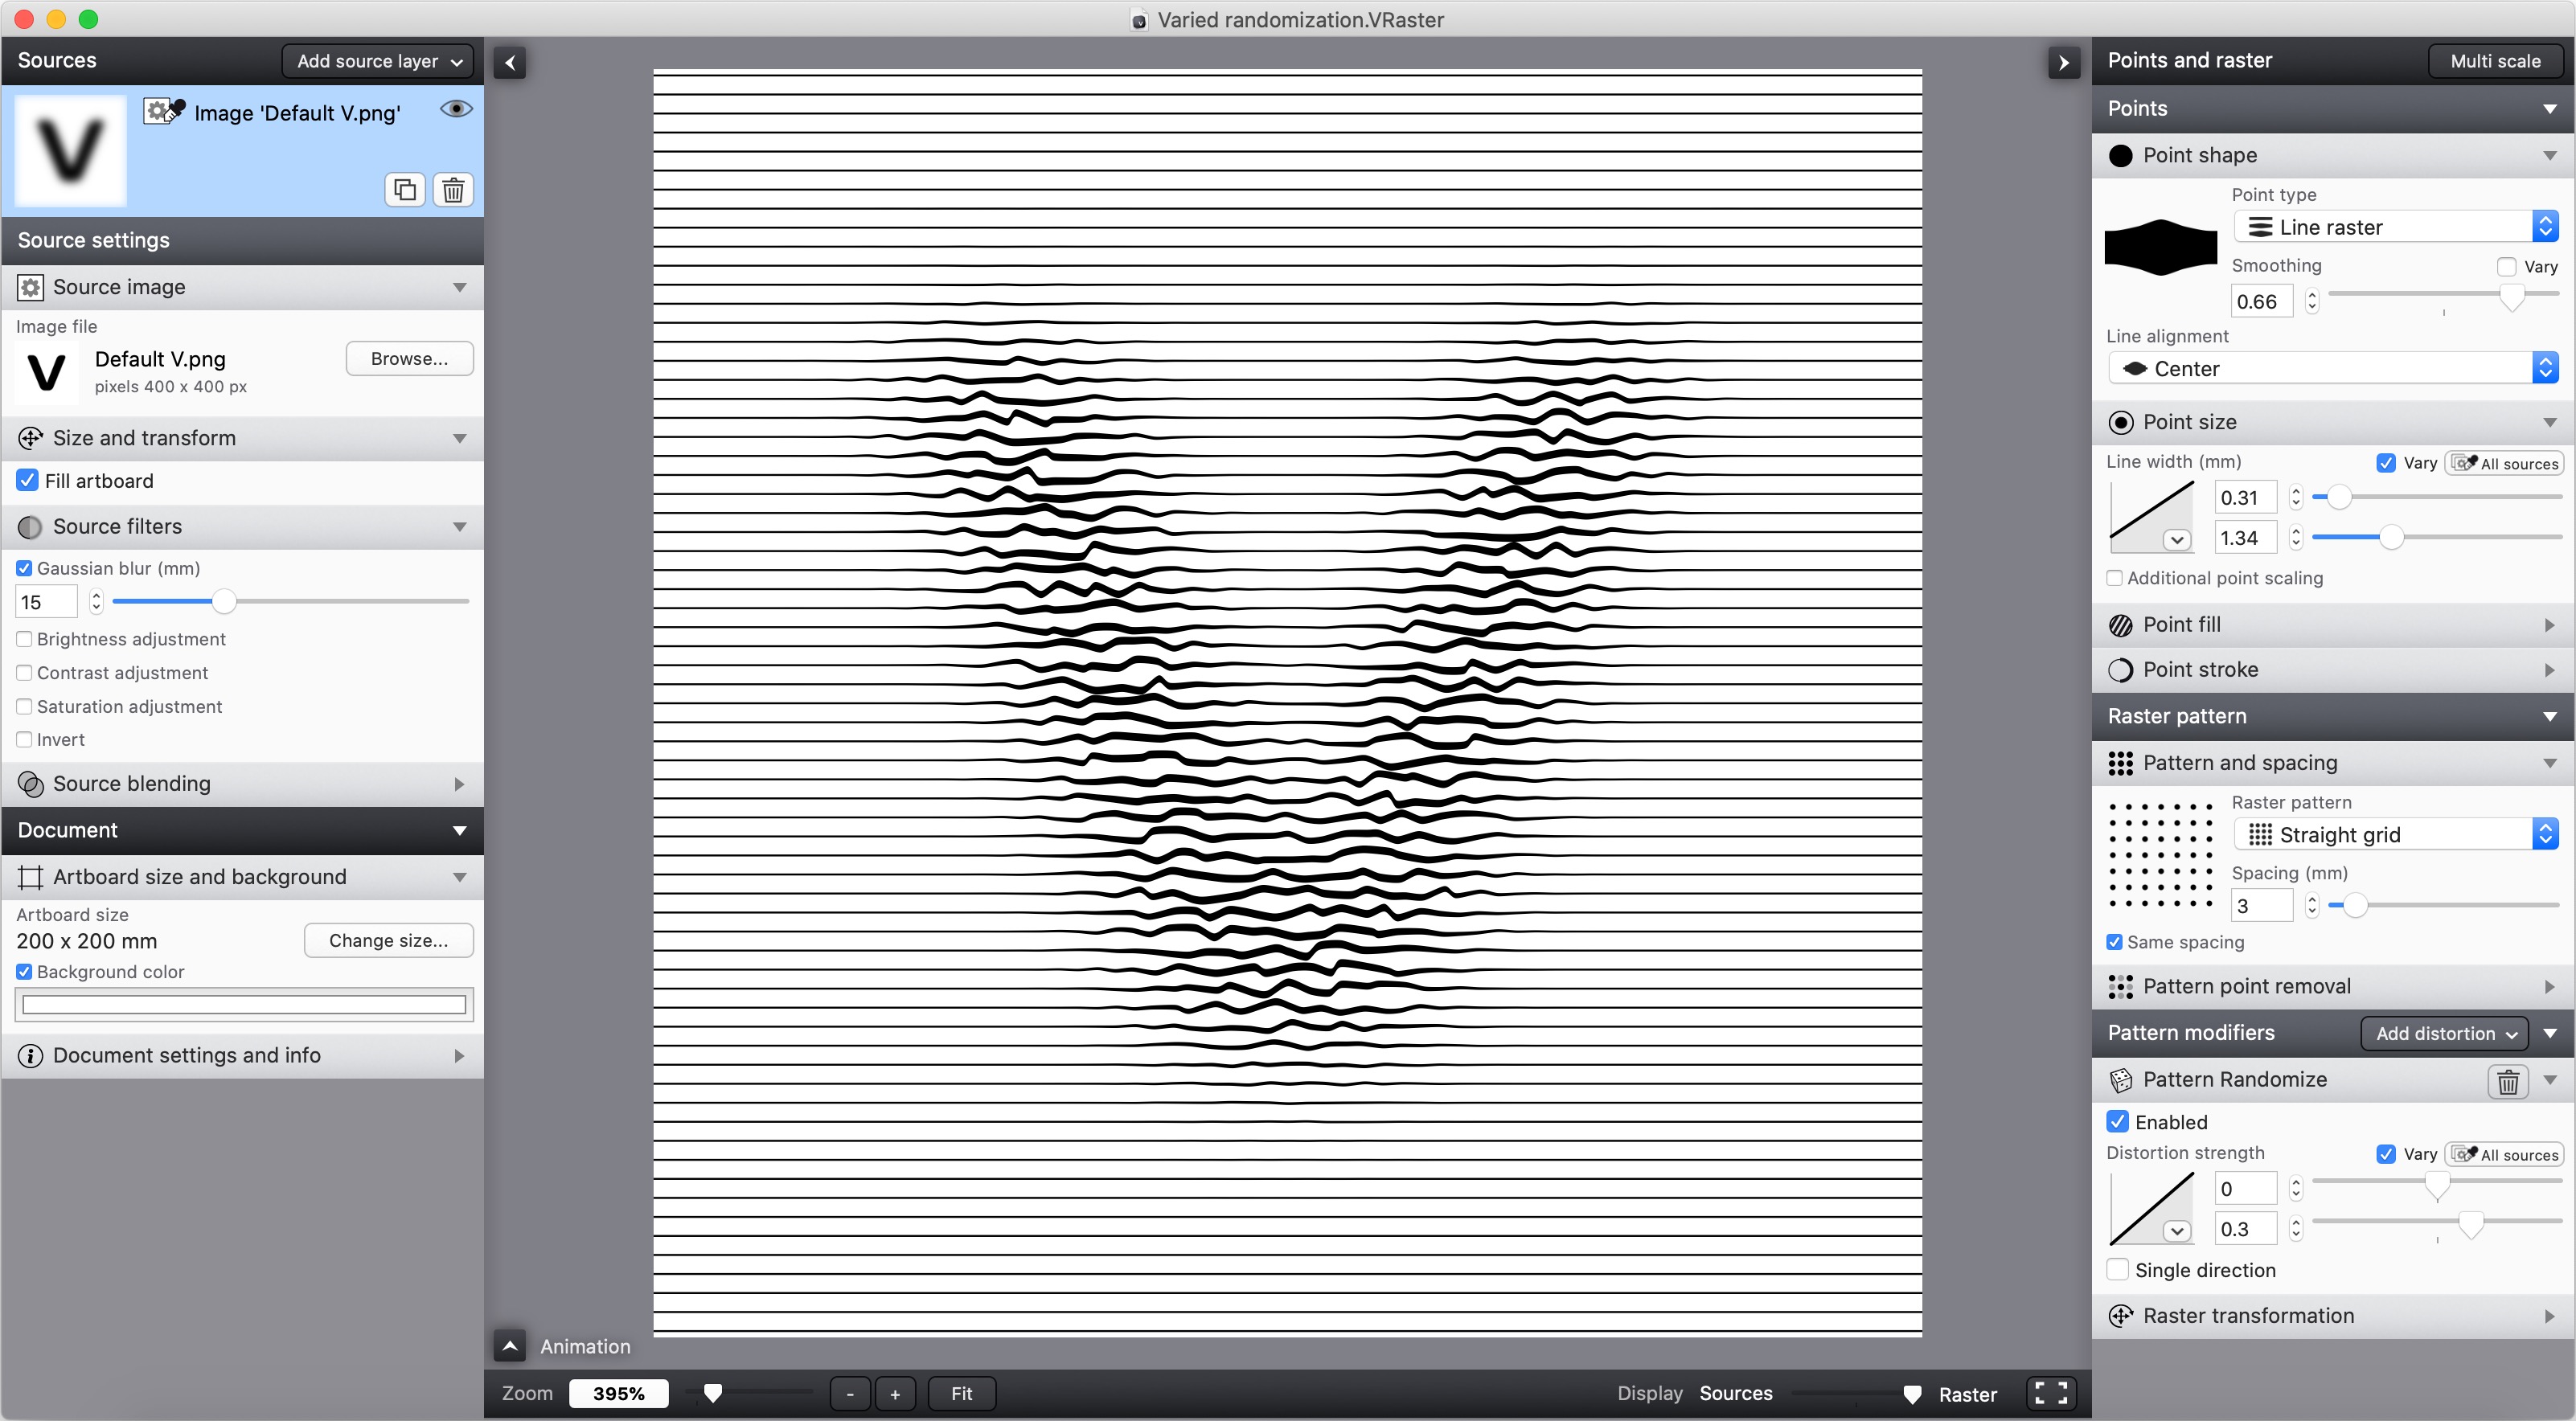Expand the Source blending section

(244, 782)
